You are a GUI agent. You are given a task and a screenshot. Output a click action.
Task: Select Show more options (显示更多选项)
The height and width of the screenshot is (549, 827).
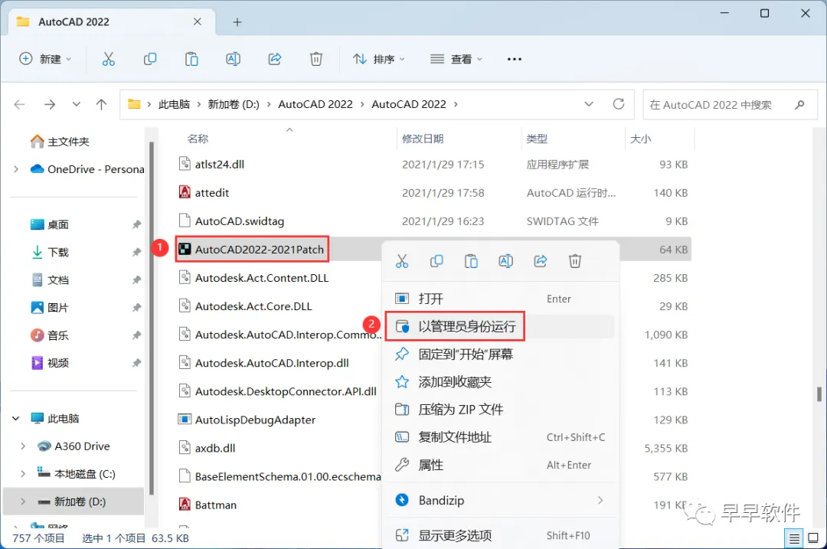501,535
